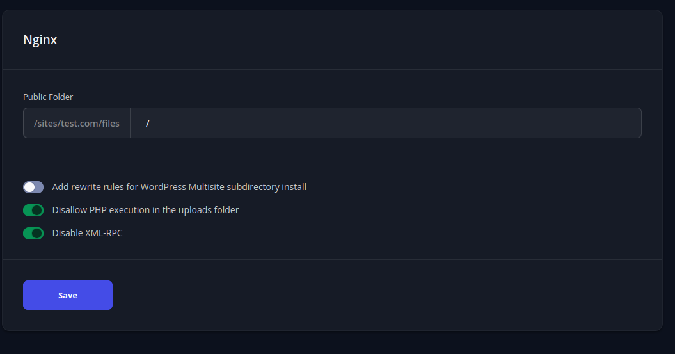The height and width of the screenshot is (354, 675).
Task: Turn off Disallow PHP execution toggle
Action: click(x=33, y=210)
